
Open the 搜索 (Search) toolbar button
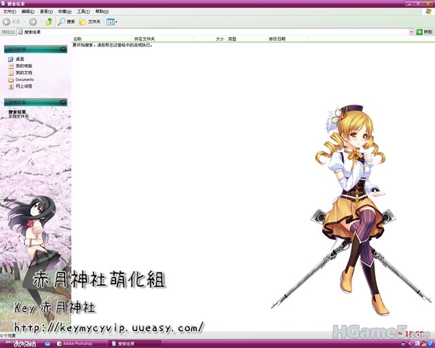point(67,22)
